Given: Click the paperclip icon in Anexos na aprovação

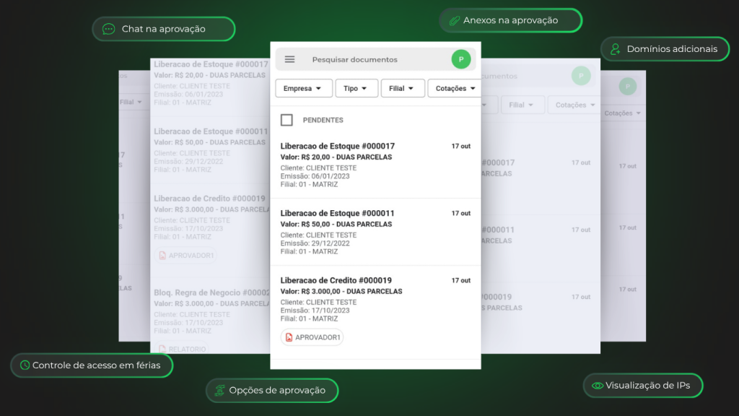Looking at the screenshot, I should [x=455, y=20].
